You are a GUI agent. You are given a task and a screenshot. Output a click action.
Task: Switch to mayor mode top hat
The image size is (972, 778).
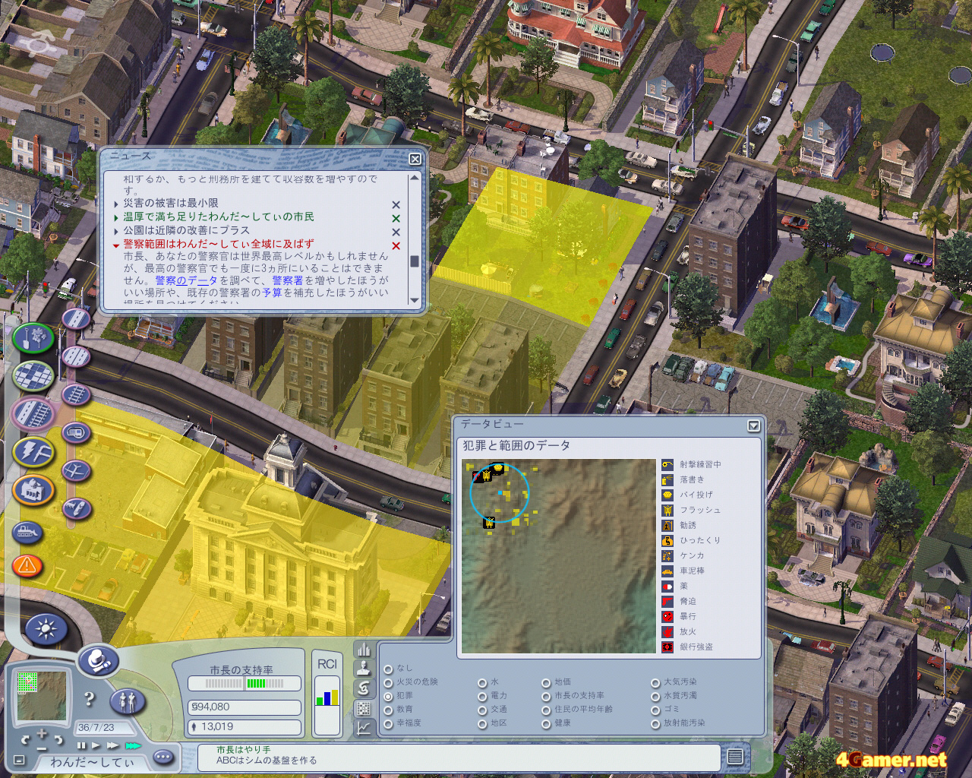coord(98,661)
